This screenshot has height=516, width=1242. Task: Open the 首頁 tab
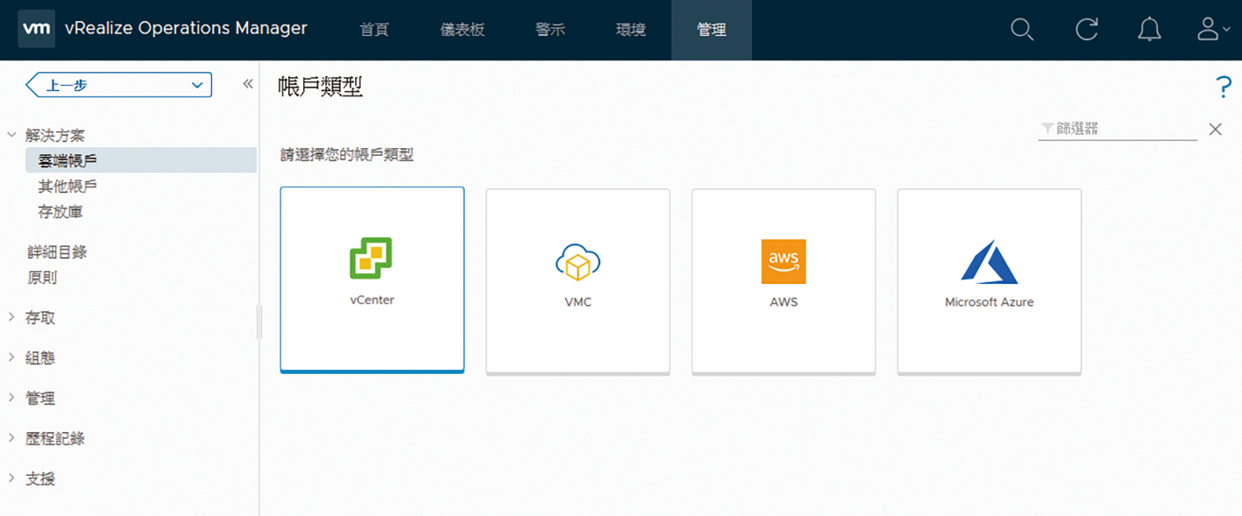pos(374,30)
